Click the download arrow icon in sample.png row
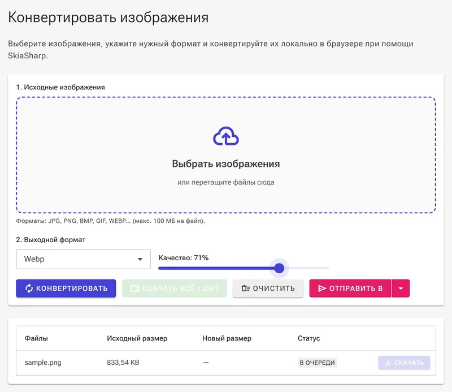Viewport: 452px width, 392px height. pyautogui.click(x=388, y=363)
